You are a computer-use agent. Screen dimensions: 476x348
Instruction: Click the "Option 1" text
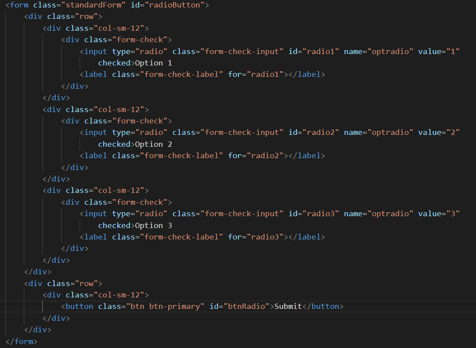point(153,63)
